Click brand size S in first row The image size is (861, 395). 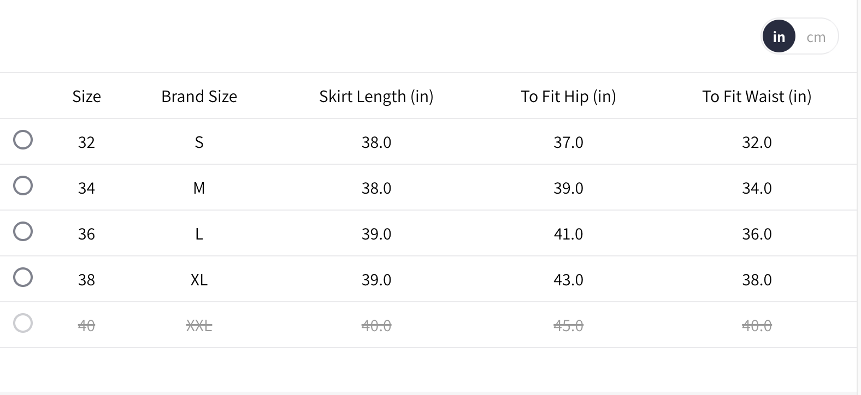pos(199,142)
